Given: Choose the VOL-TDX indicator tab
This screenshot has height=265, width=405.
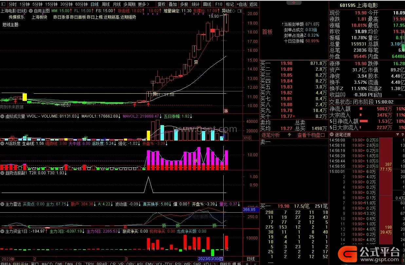Looking at the screenshot, I should [163, 263].
